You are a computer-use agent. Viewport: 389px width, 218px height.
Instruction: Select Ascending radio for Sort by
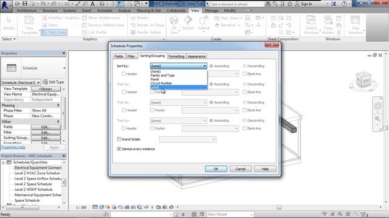(x=211, y=66)
